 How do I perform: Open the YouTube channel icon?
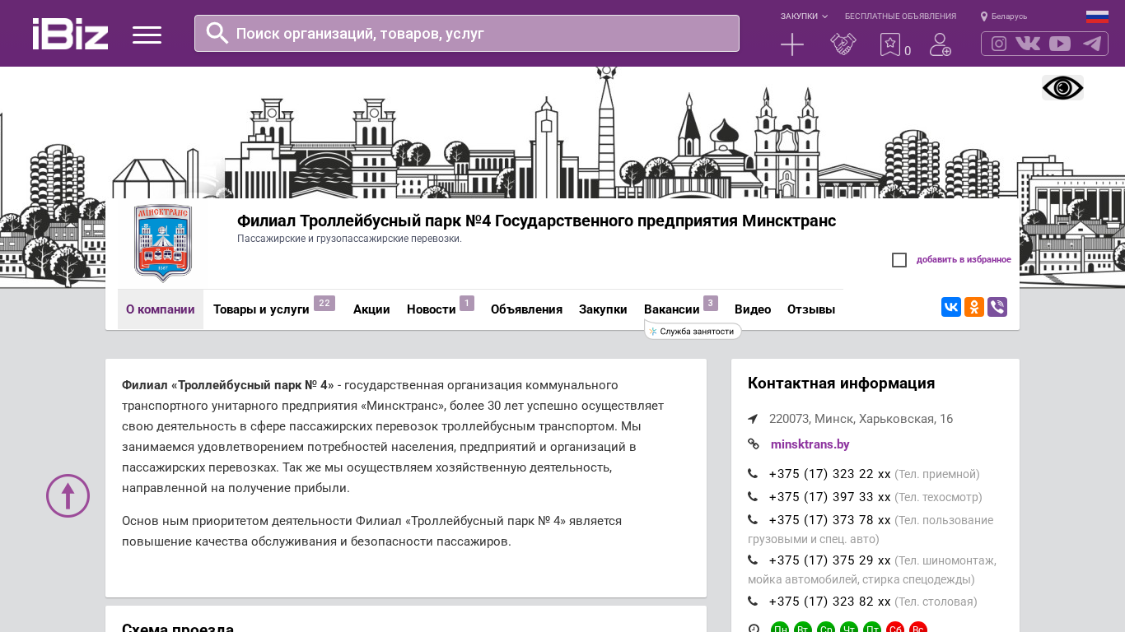click(1060, 44)
